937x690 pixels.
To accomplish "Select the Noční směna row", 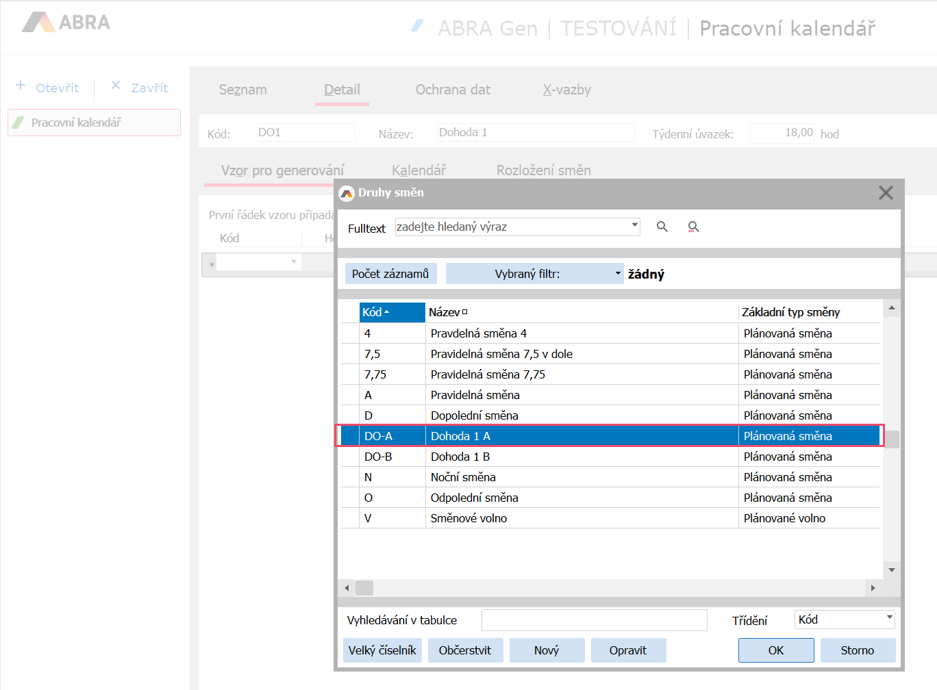I will [463, 477].
